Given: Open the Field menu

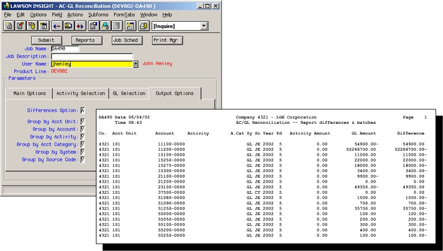Looking at the screenshot, I should tap(57, 15).
